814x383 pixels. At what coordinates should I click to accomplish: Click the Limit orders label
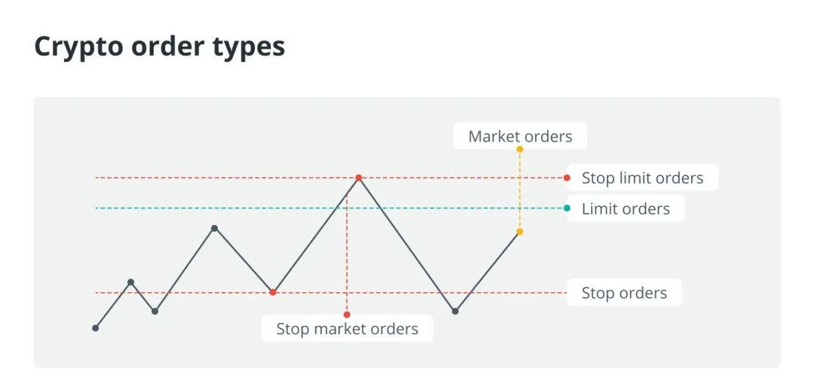click(x=626, y=208)
